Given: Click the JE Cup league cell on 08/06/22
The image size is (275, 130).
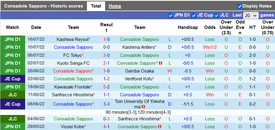Looking at the screenshot, I should (13, 104).
